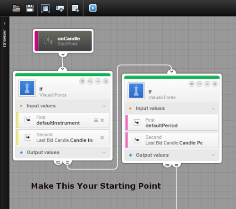Expand Output values in right If block

[x=213, y=155]
